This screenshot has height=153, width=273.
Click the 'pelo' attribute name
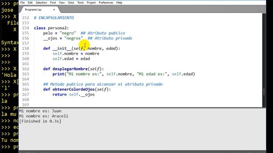click(48, 33)
